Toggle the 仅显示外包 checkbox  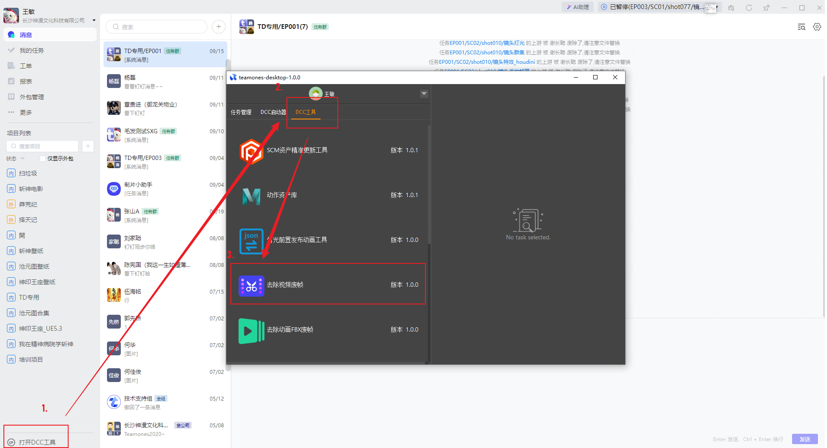coord(43,159)
